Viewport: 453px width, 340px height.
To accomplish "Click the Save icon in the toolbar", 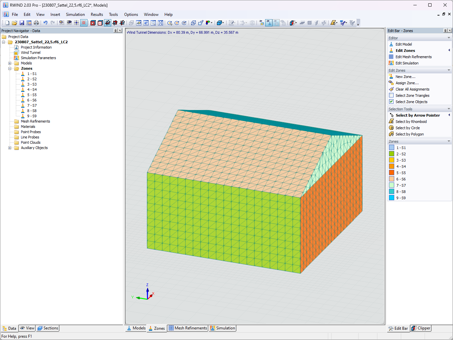I will coord(21,22).
